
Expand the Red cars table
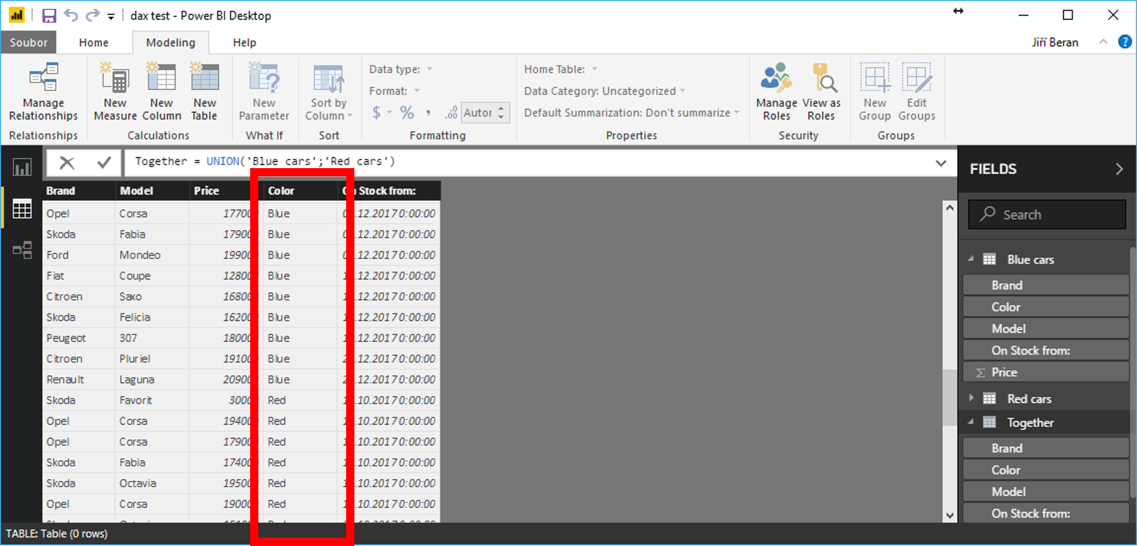tap(971, 398)
